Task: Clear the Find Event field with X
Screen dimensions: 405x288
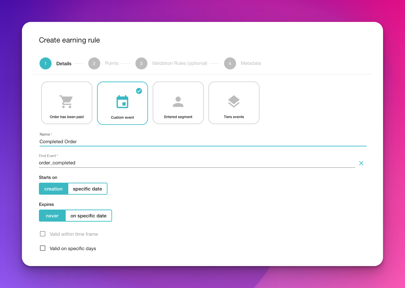Action: point(361,163)
